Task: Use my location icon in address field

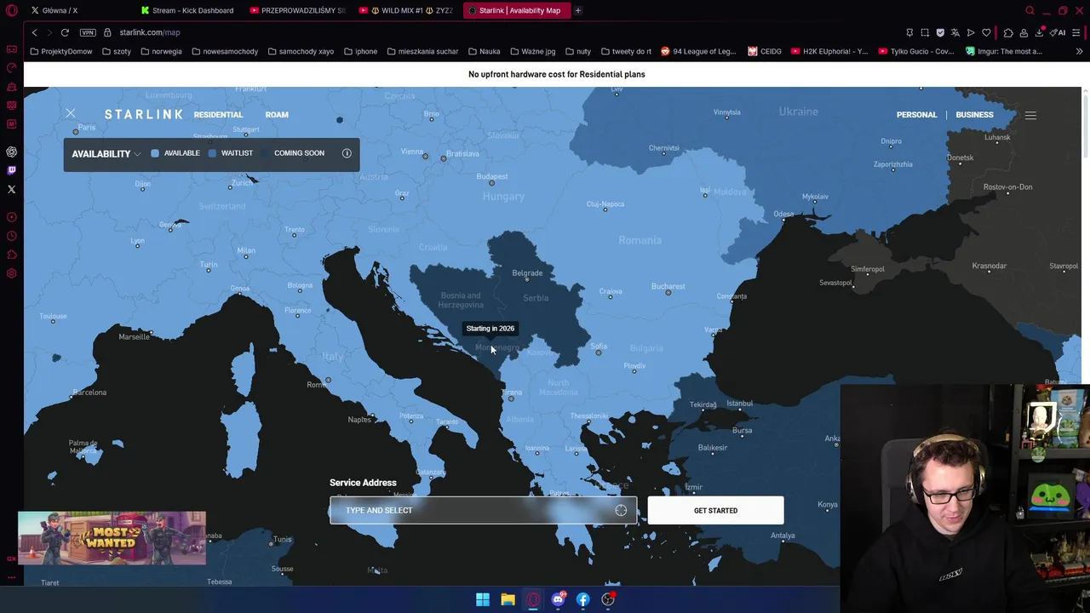Action: (x=621, y=510)
